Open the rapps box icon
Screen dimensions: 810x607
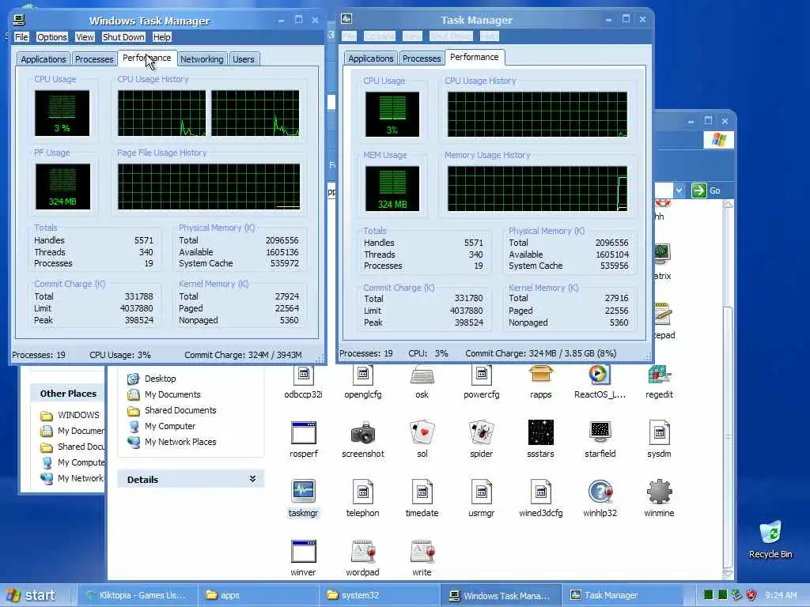pos(541,374)
